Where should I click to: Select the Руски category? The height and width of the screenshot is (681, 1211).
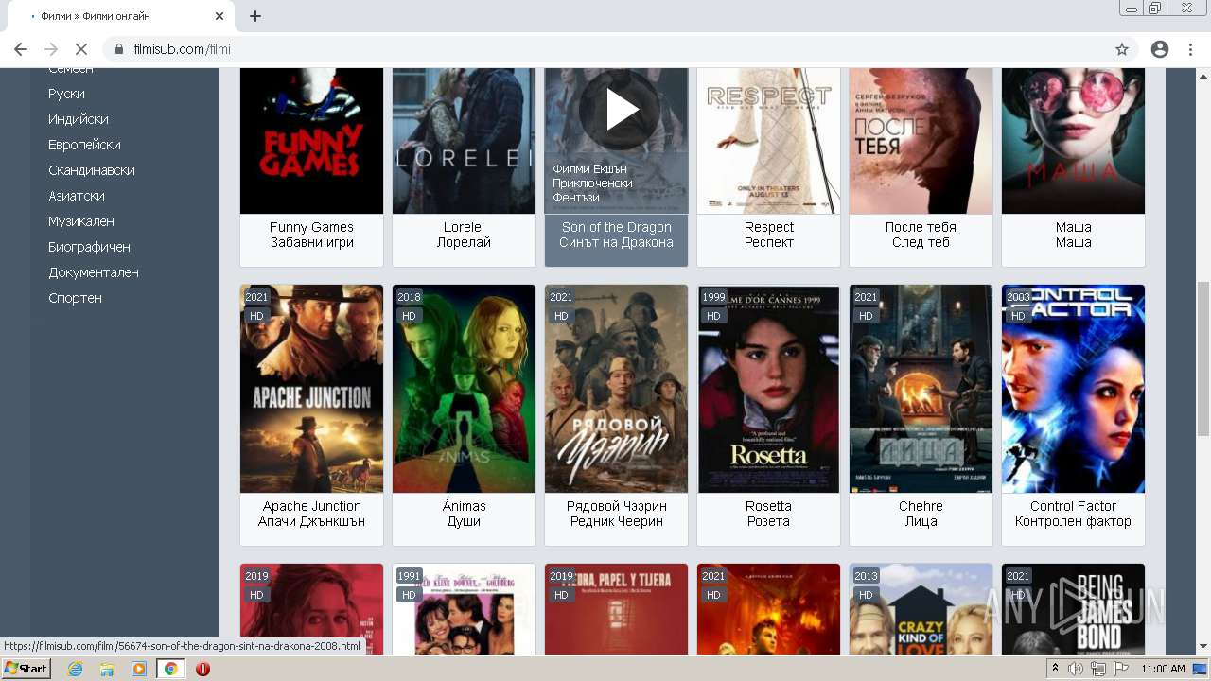[x=66, y=94]
